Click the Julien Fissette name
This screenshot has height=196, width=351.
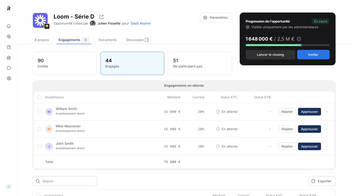109,23
